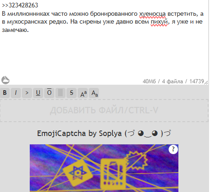The image size is (210, 192).
Task: Apply overline with the O̅ button
Action: [49, 93]
